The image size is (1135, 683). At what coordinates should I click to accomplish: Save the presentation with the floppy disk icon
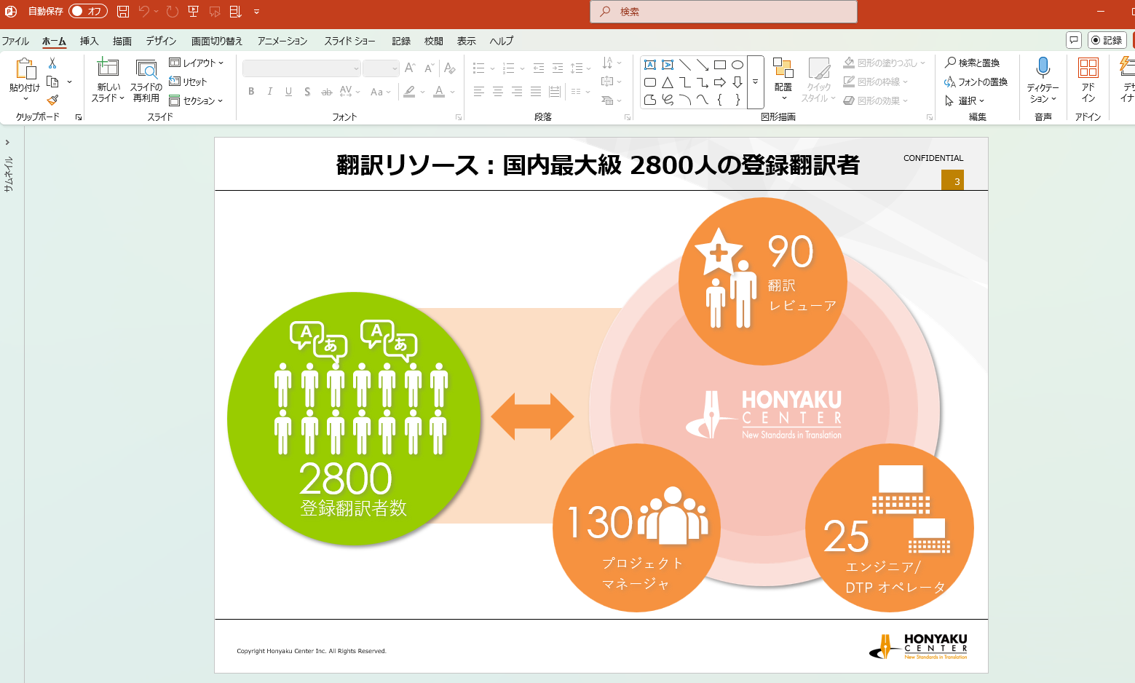(x=123, y=12)
